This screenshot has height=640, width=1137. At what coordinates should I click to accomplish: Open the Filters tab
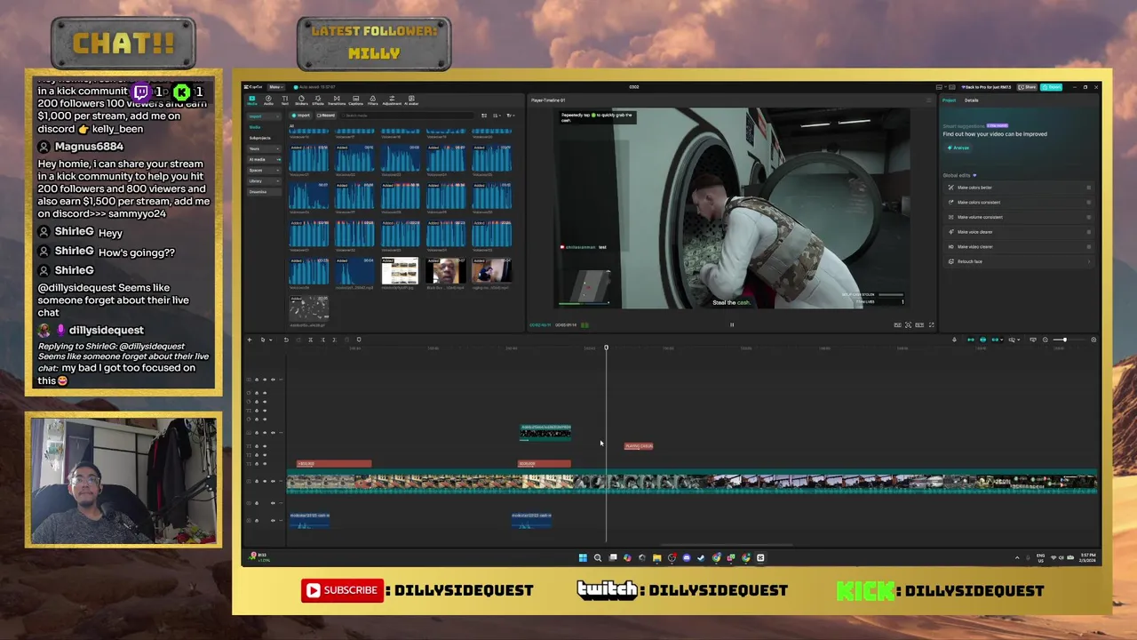pyautogui.click(x=373, y=101)
